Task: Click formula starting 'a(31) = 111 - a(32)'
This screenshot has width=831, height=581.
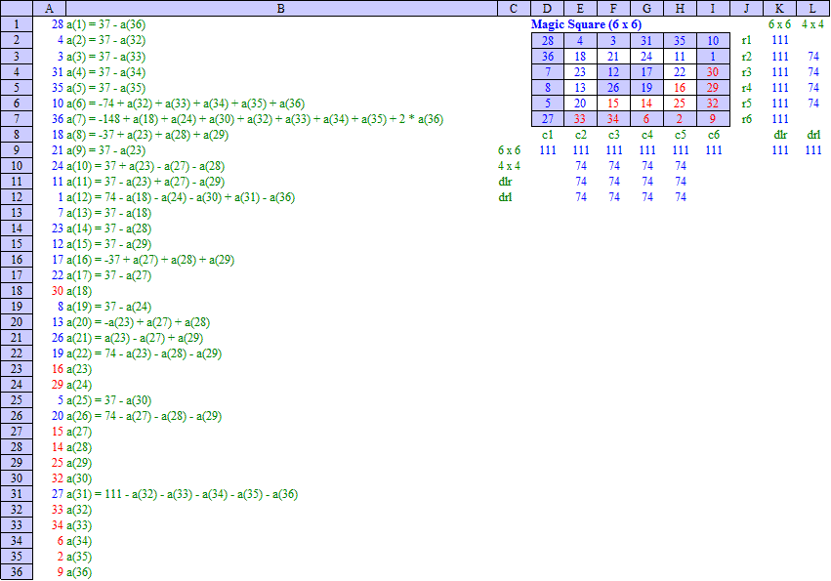Action: pos(183,494)
